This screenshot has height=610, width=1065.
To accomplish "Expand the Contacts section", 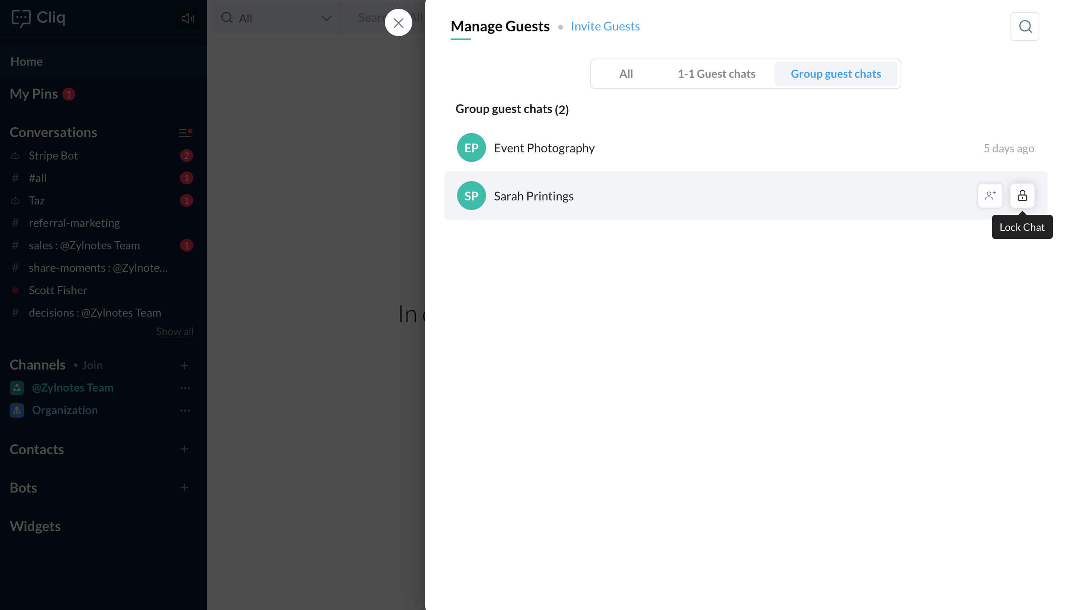I will coord(36,450).
